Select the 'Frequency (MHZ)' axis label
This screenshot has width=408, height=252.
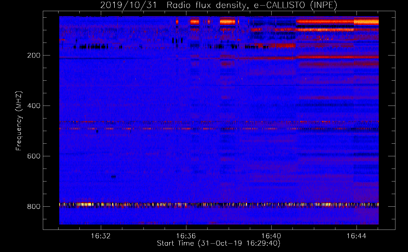pos(19,121)
